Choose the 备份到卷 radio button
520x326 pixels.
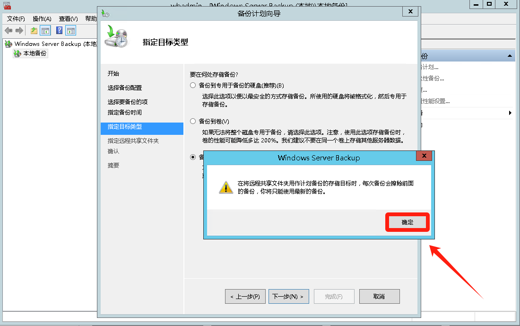[x=193, y=121]
